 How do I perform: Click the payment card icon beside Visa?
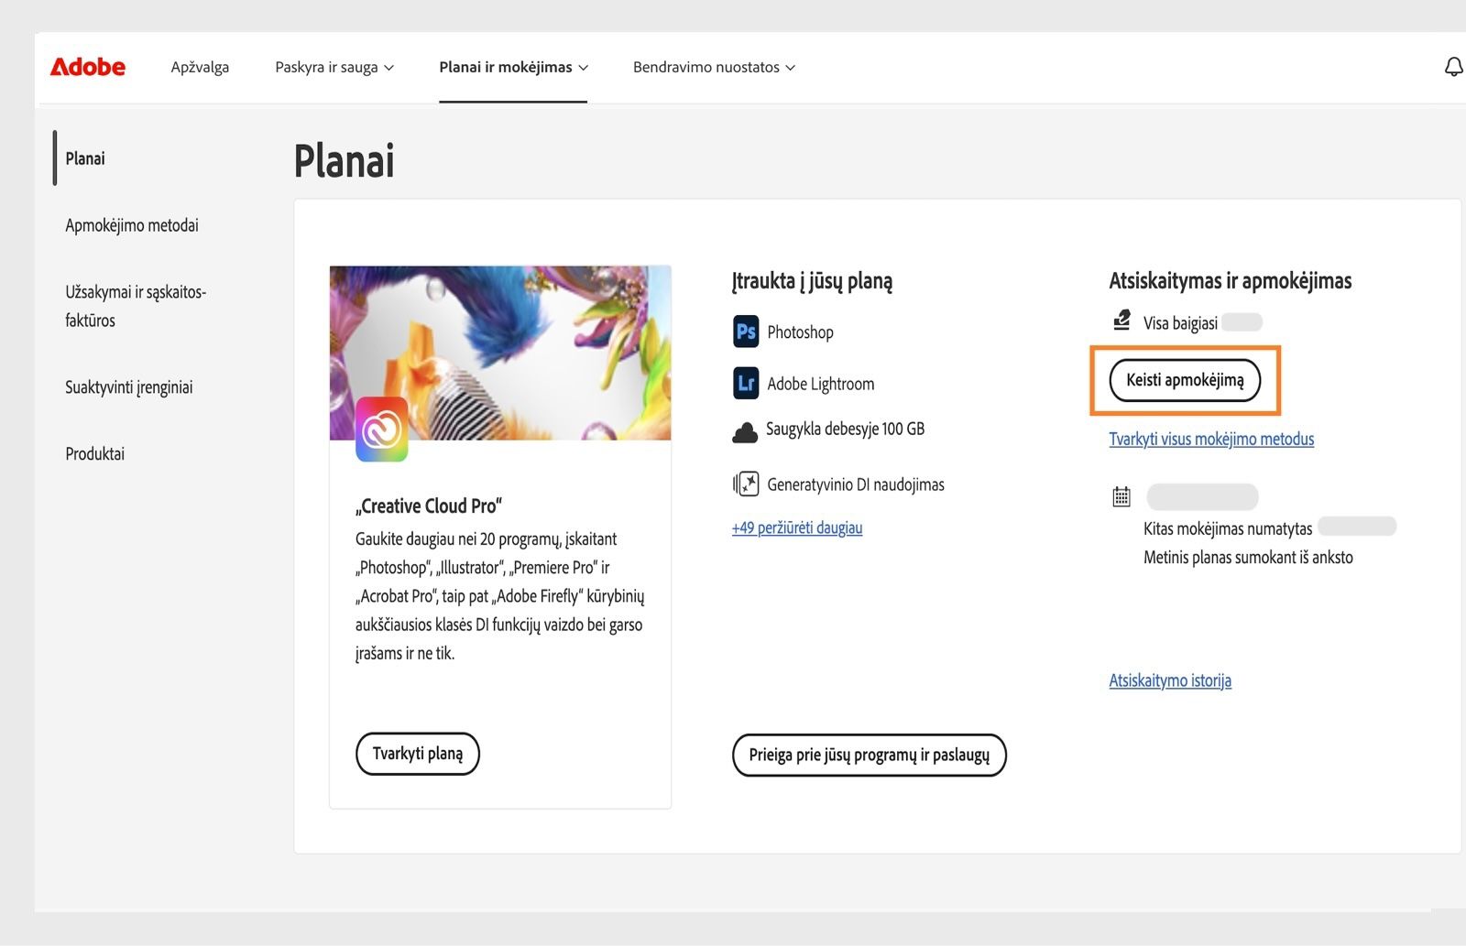[1121, 321]
